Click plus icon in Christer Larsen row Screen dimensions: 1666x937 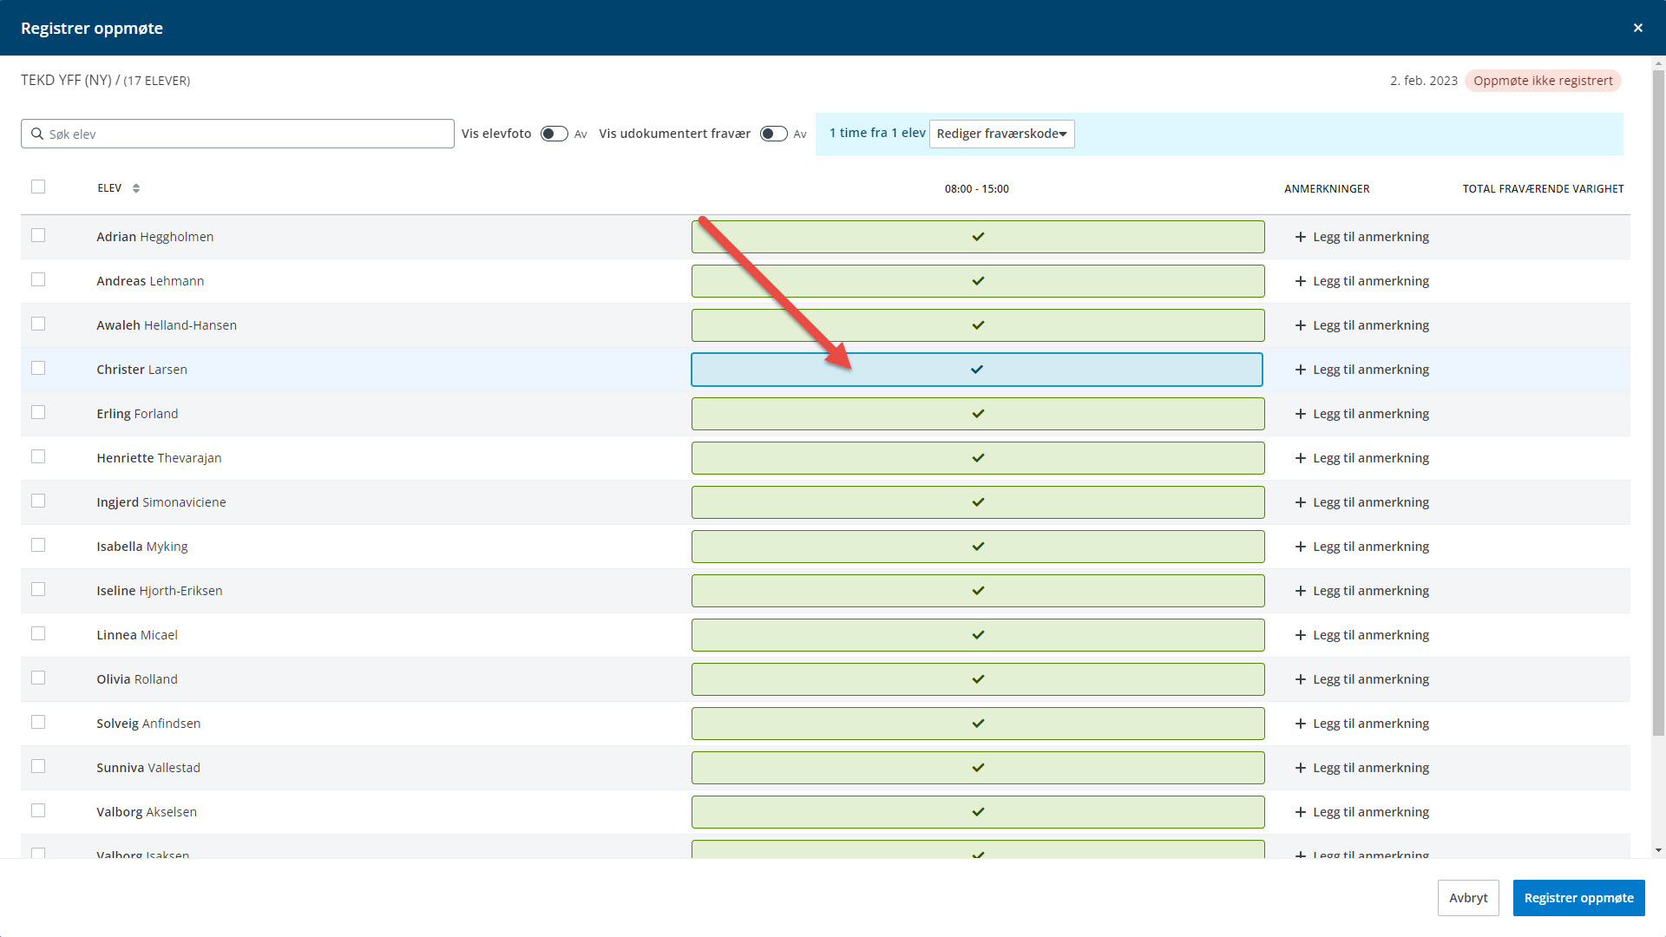click(x=1300, y=370)
